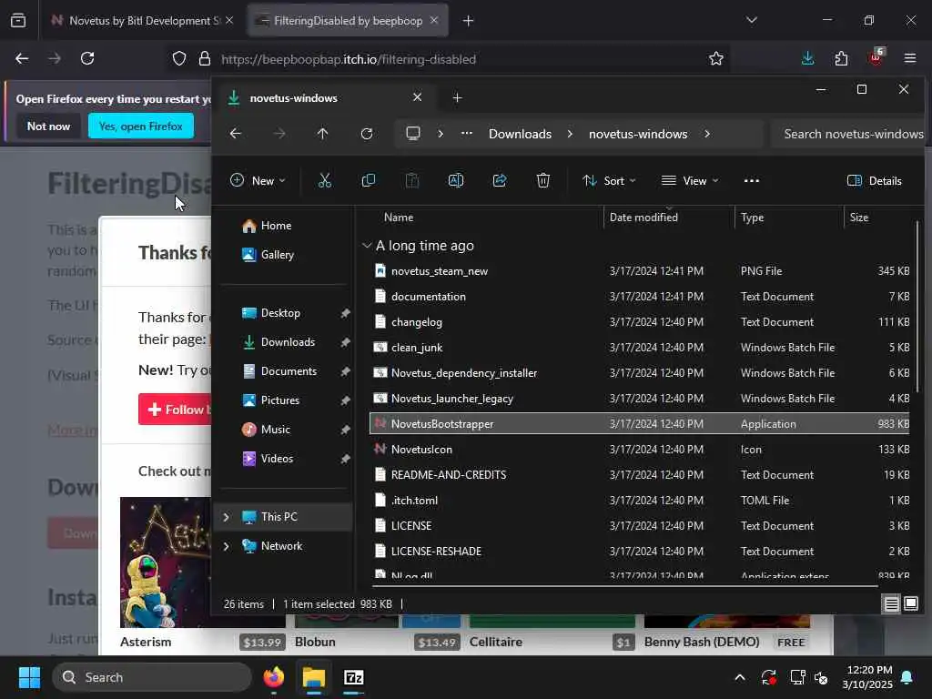
Task: Click the Delete trash icon in Explorer
Action: (542, 181)
